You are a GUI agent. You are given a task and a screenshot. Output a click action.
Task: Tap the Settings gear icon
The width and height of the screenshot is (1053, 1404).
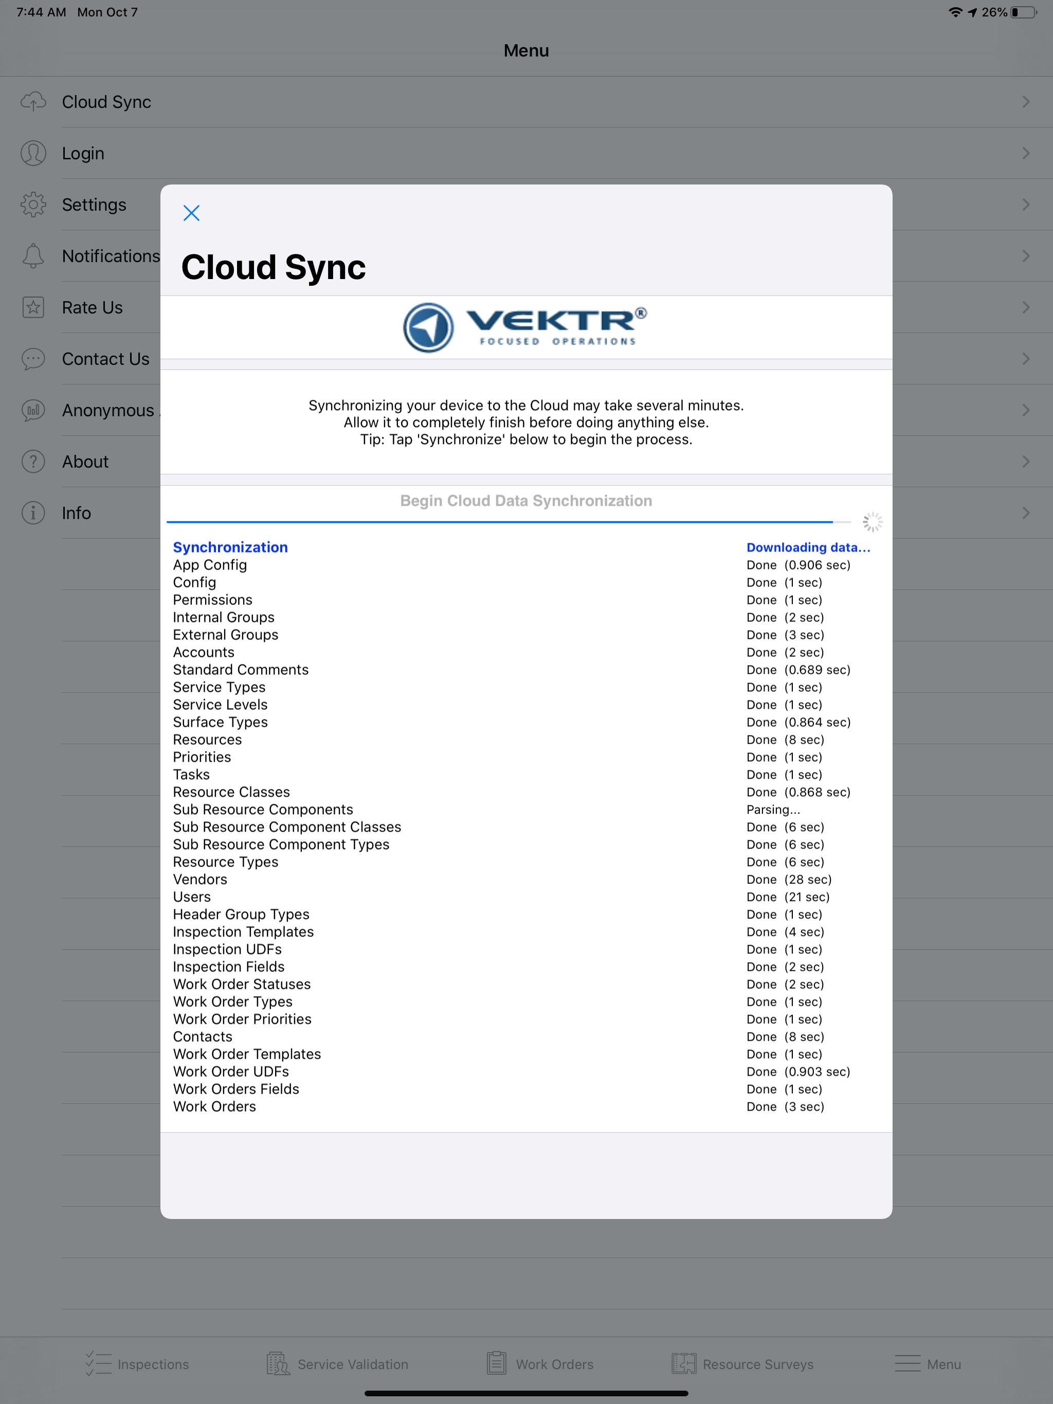click(33, 205)
